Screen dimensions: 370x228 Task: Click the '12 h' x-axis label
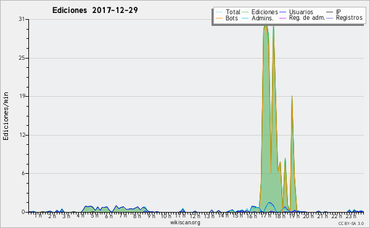click(x=194, y=216)
